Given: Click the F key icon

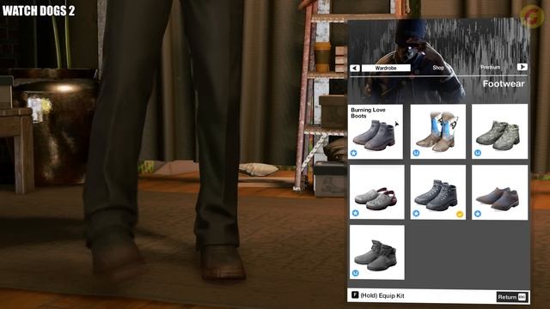Looking at the screenshot, I should (x=355, y=295).
